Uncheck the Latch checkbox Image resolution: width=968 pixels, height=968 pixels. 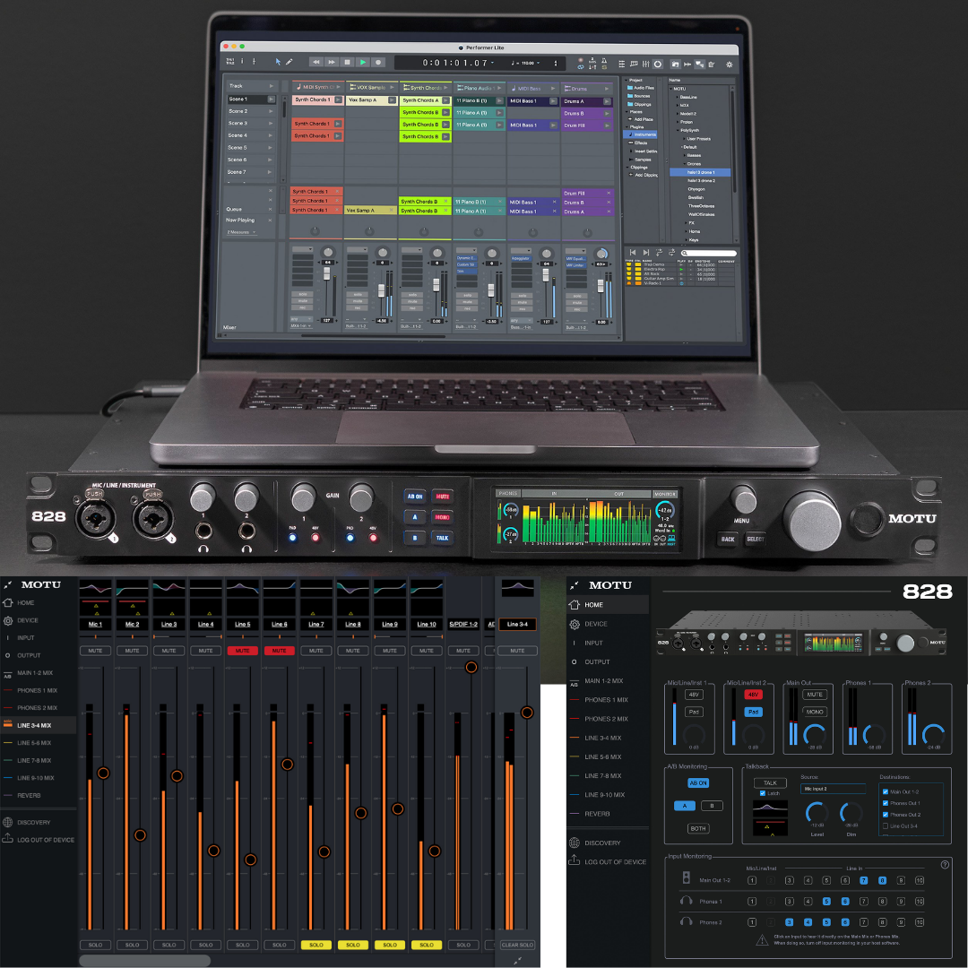click(x=763, y=793)
